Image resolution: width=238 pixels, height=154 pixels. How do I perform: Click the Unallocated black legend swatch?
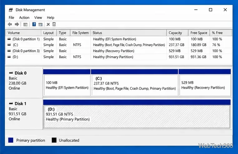point(54,140)
